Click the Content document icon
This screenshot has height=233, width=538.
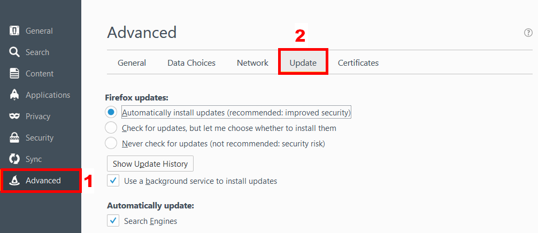click(x=14, y=74)
